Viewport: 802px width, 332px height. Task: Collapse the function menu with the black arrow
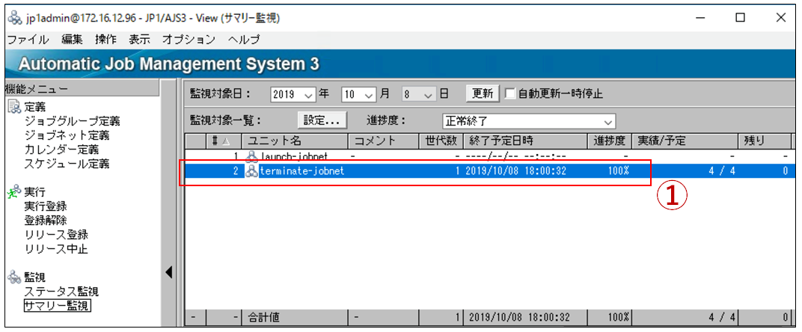[x=169, y=273]
